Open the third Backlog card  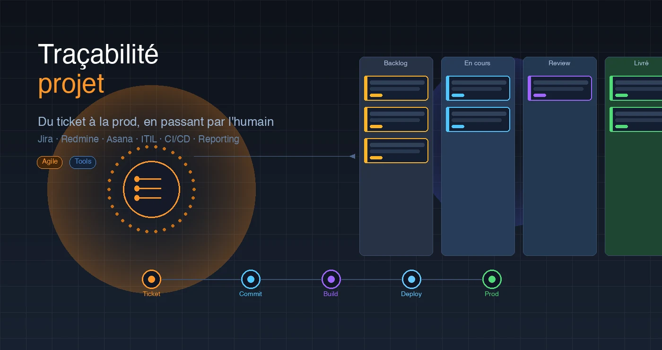coord(396,150)
